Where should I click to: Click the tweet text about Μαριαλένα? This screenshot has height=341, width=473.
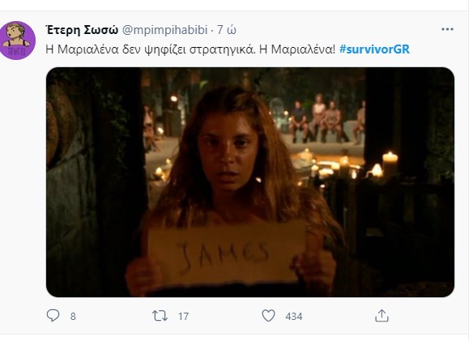[x=190, y=49]
